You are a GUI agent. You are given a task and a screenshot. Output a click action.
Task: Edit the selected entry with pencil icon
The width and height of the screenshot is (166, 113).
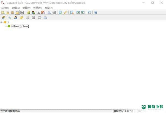pyautogui.click(x=65, y=12)
